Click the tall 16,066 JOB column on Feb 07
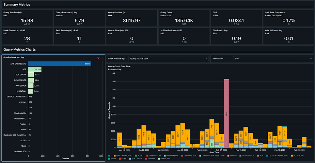The image size is (315, 163). pos(226,113)
